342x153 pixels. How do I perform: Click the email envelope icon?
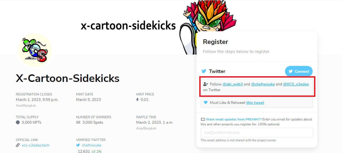[x=203, y=119]
